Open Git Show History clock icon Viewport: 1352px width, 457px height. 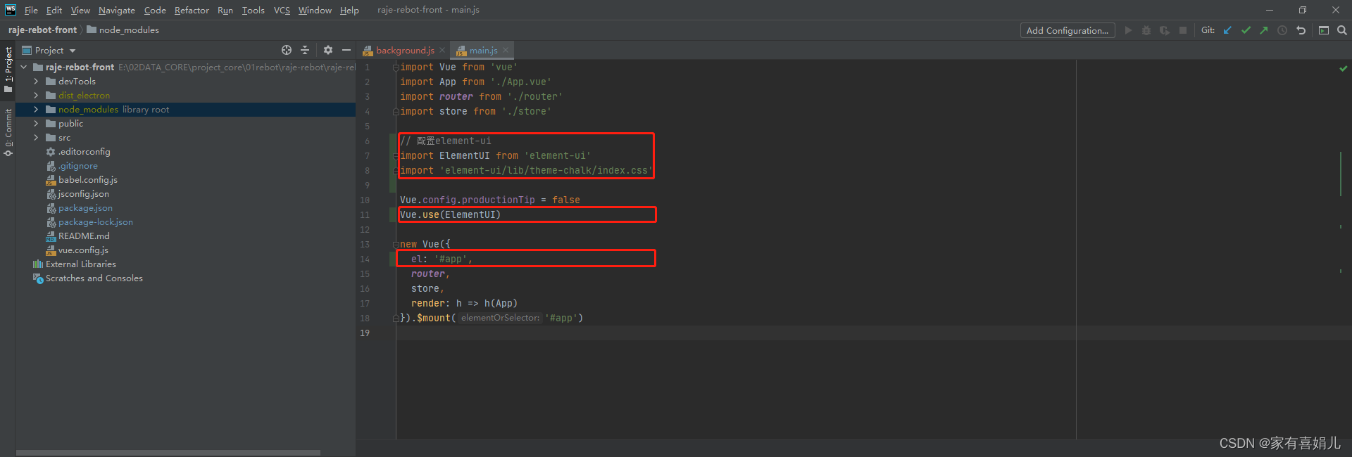click(1282, 30)
